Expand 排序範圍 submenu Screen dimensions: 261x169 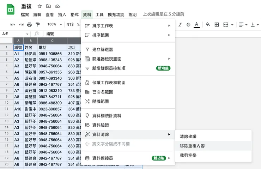click(x=128, y=35)
